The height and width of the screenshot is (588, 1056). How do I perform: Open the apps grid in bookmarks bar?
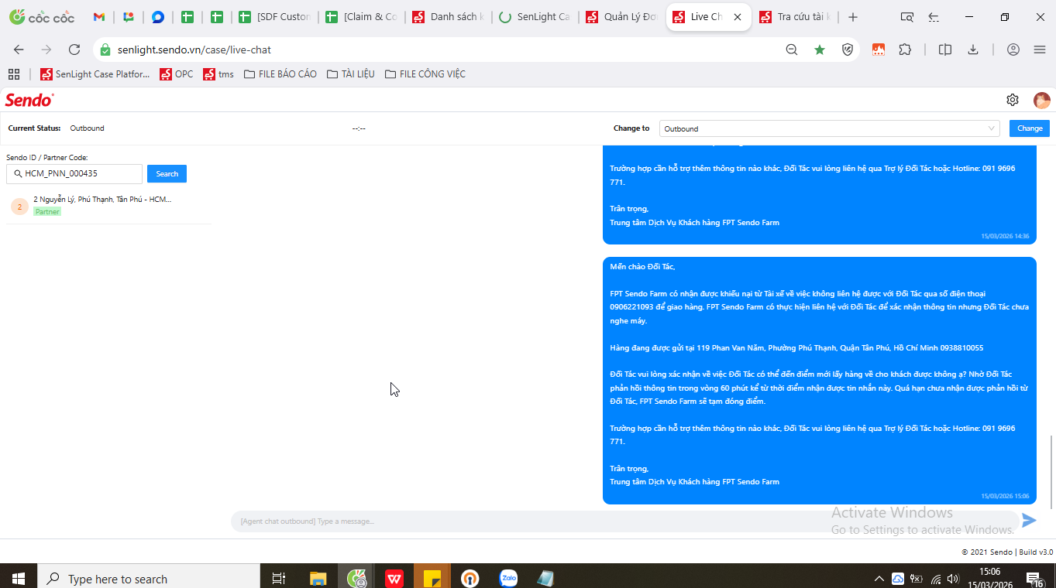[x=13, y=74]
